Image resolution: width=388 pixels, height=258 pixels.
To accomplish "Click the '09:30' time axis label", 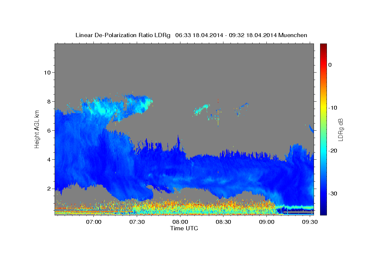I will [x=309, y=222].
